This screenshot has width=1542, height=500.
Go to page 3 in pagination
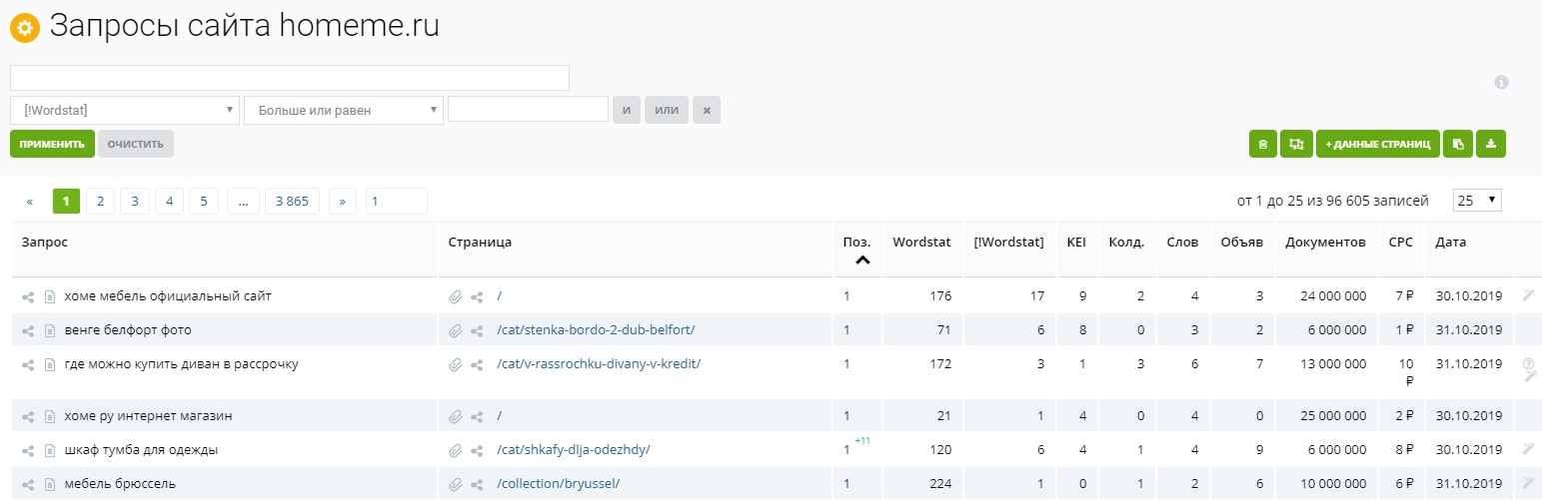tap(134, 201)
